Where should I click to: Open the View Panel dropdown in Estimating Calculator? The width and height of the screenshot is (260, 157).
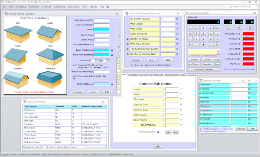pos(218,52)
